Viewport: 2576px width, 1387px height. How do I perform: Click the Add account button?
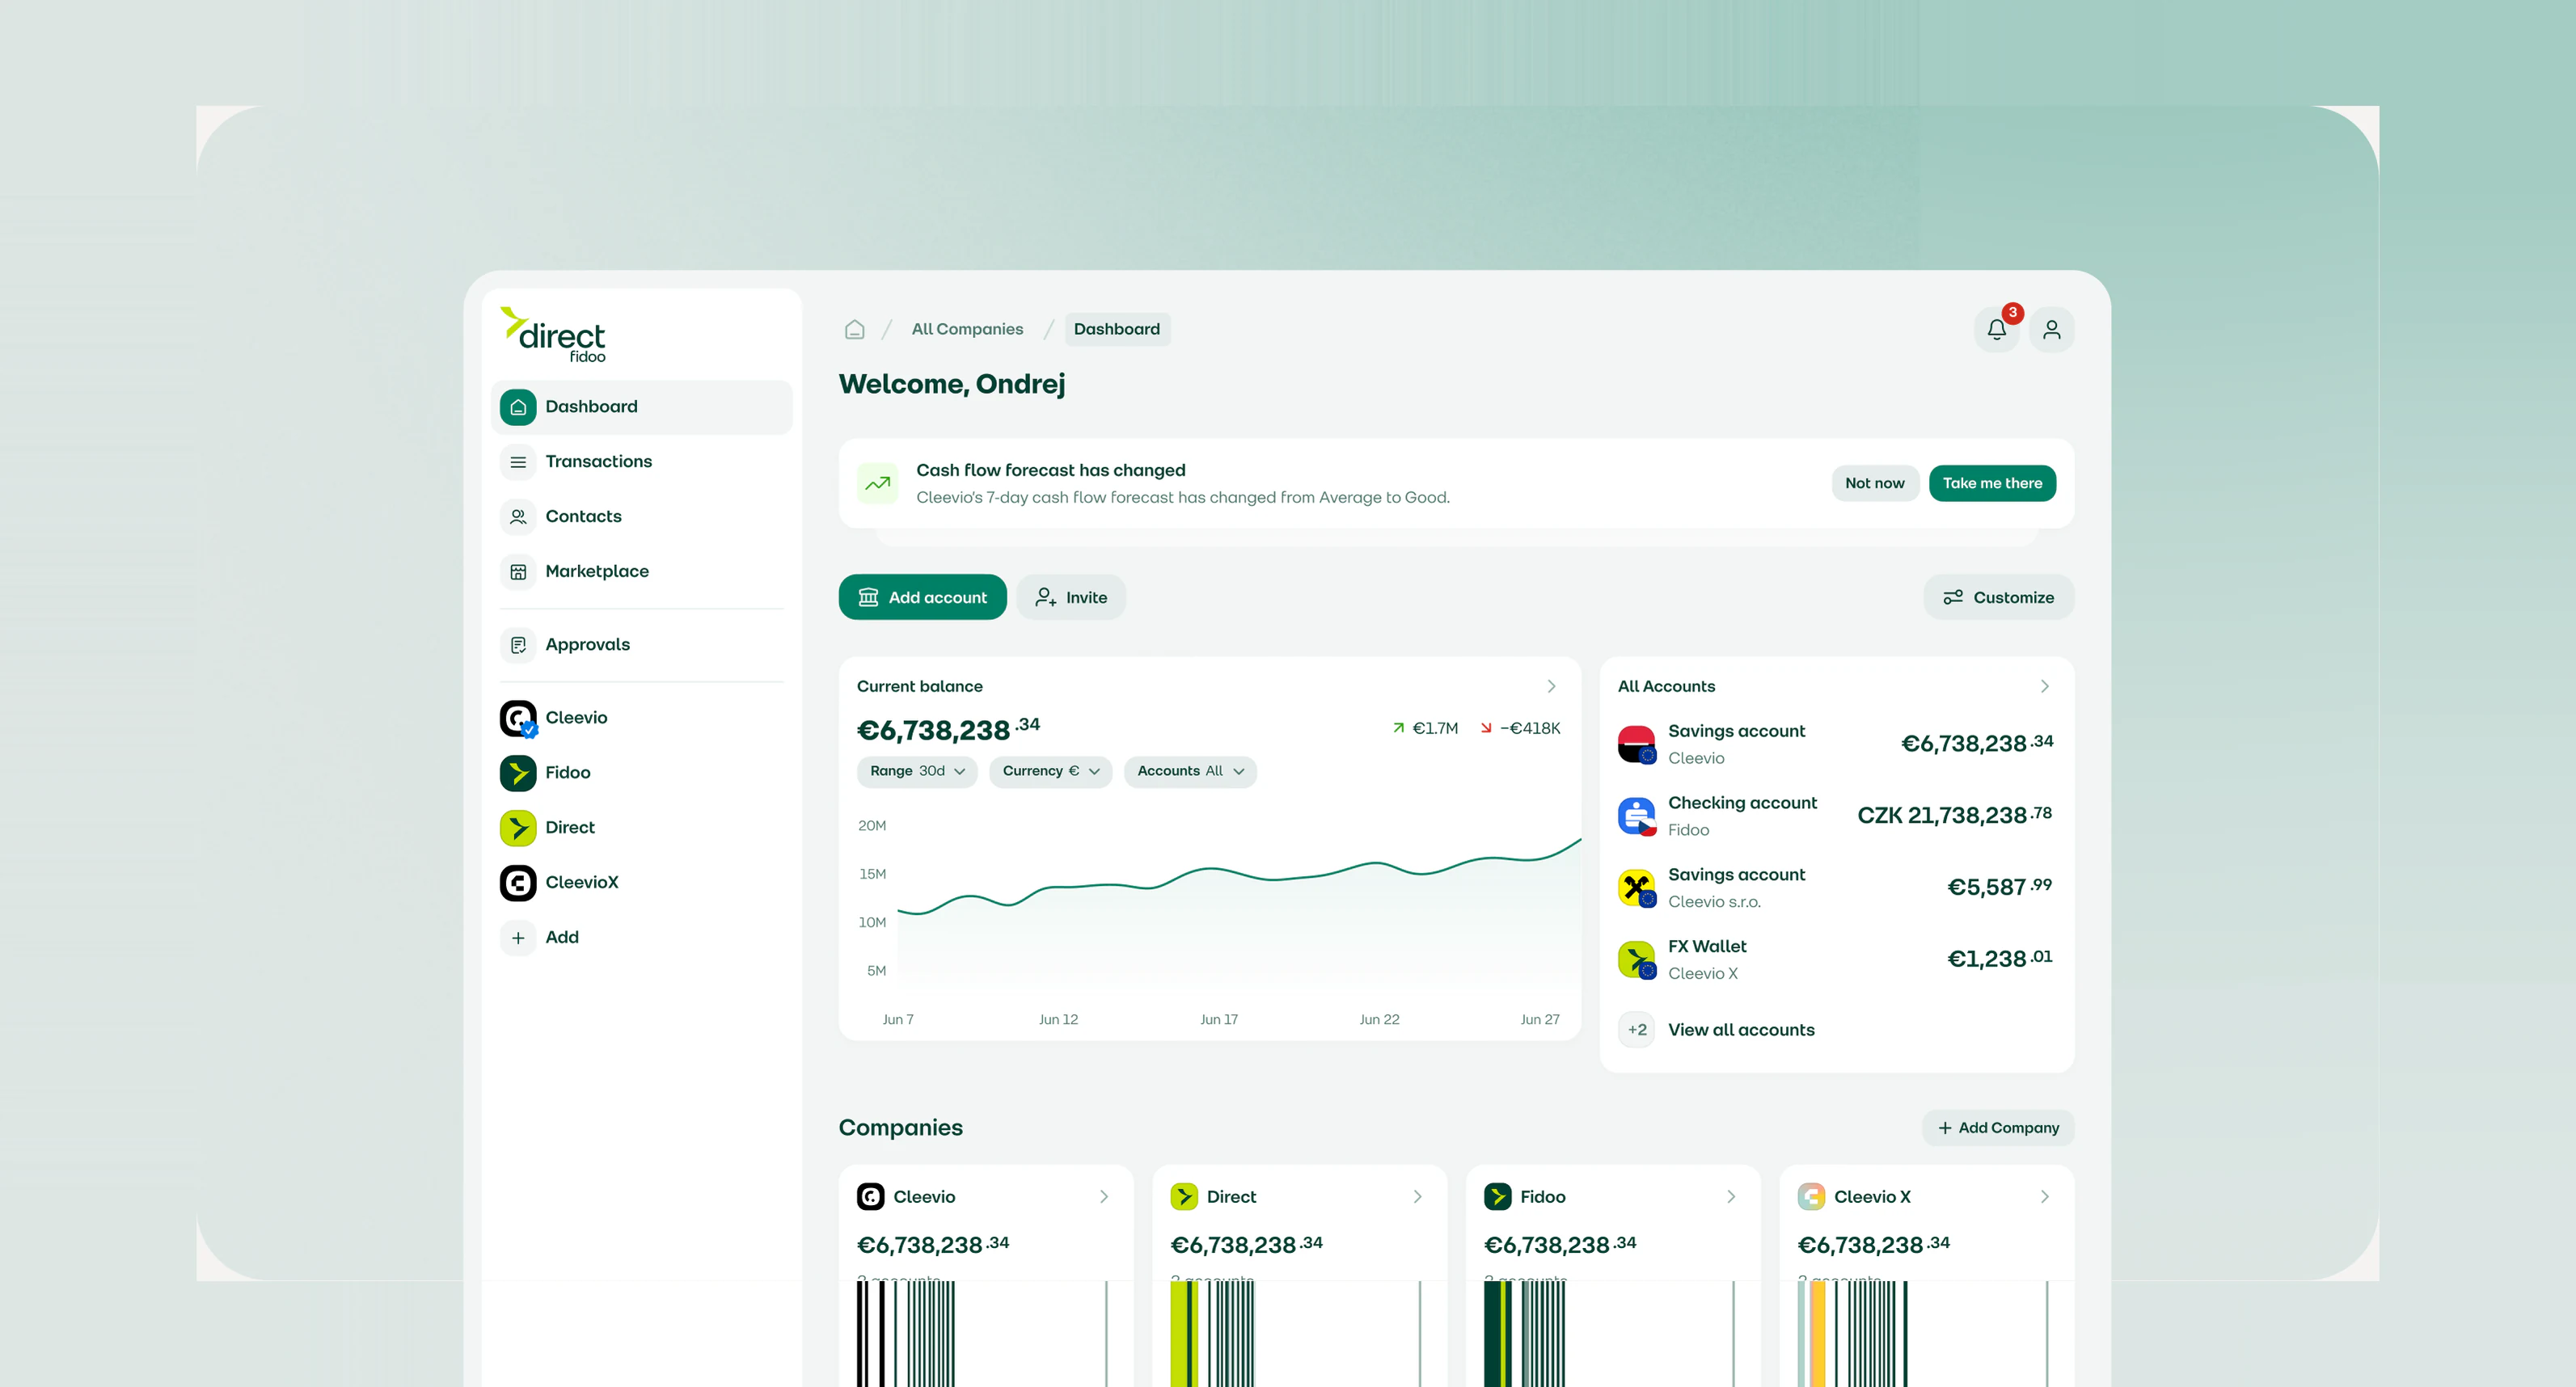click(922, 598)
